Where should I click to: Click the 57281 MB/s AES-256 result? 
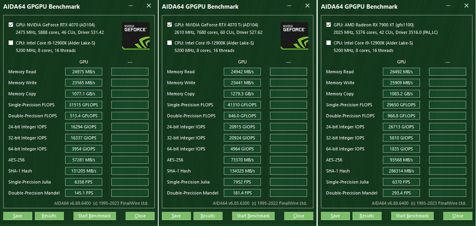tap(84, 160)
